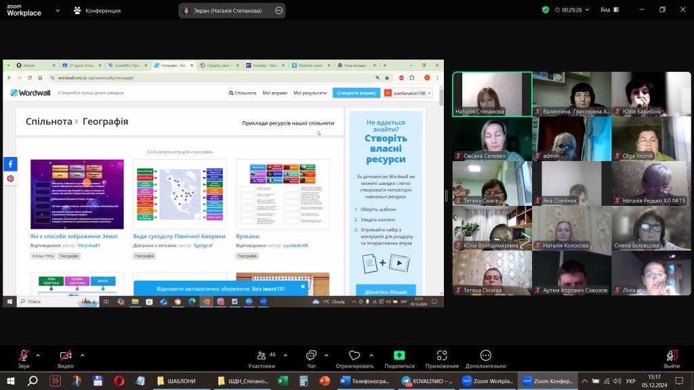Expand the arrow next to Участники
The image size is (694, 390).
tap(285, 355)
